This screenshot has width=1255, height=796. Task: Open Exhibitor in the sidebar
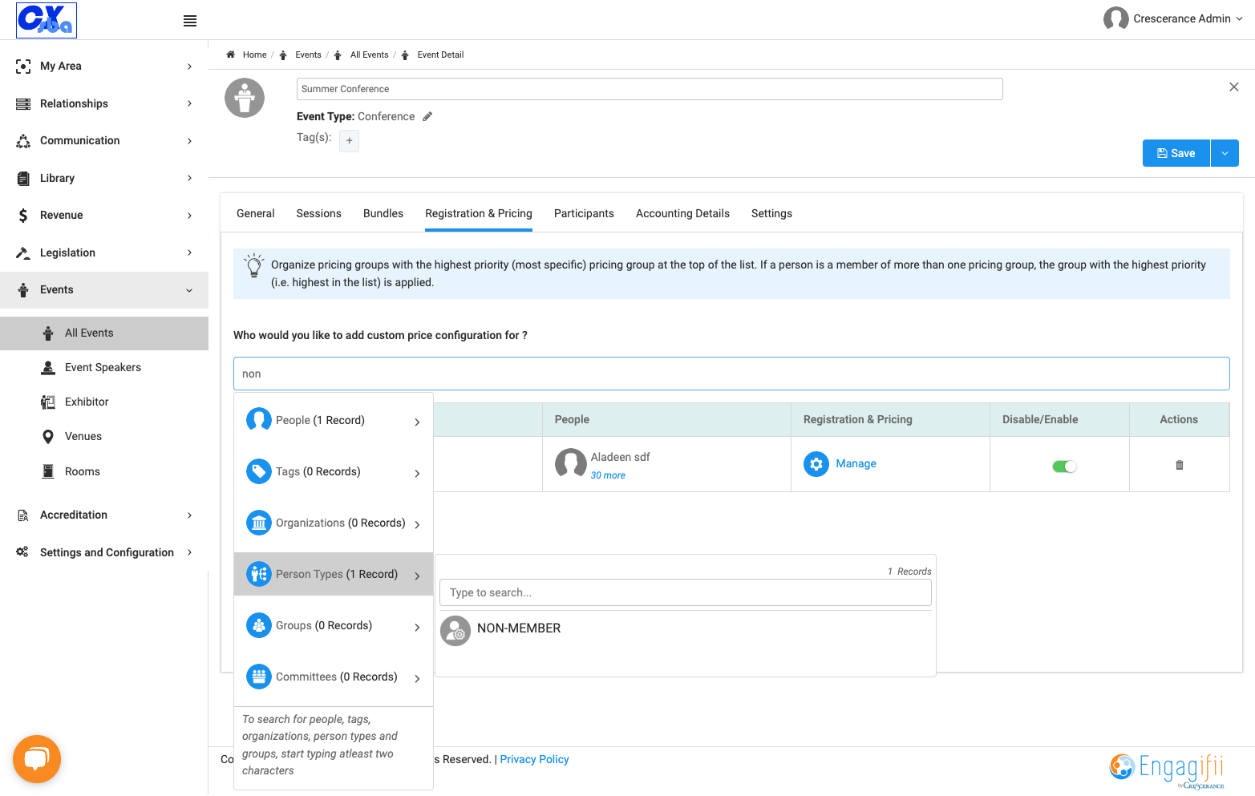tap(87, 402)
